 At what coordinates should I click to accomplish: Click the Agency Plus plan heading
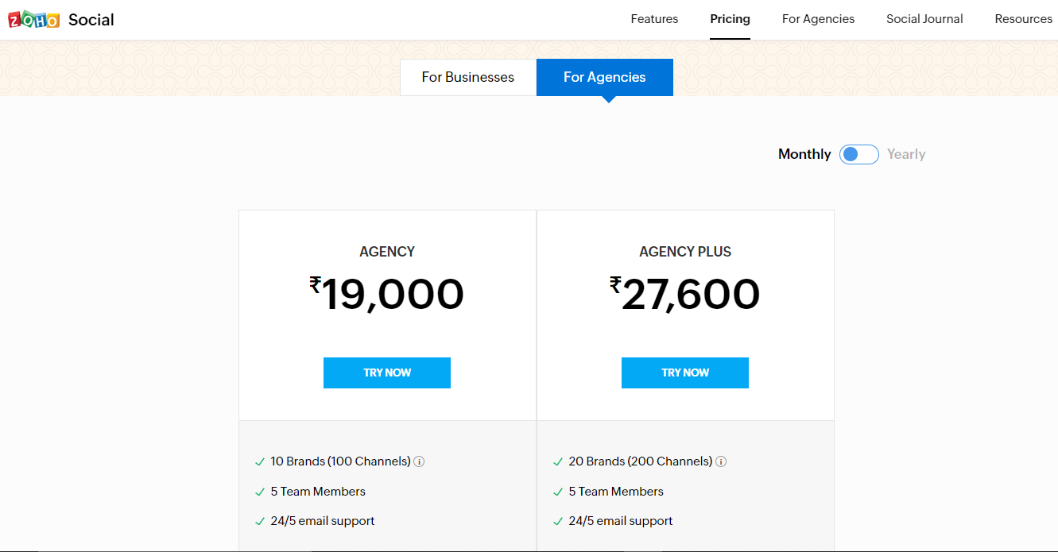(x=685, y=252)
